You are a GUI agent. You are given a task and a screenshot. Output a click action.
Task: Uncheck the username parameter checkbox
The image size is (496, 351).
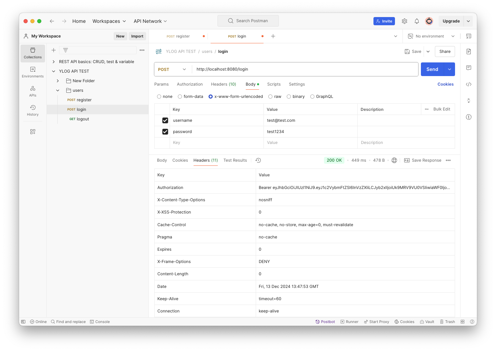coord(165,120)
